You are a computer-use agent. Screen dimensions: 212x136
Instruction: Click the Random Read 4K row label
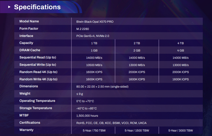point(38,72)
